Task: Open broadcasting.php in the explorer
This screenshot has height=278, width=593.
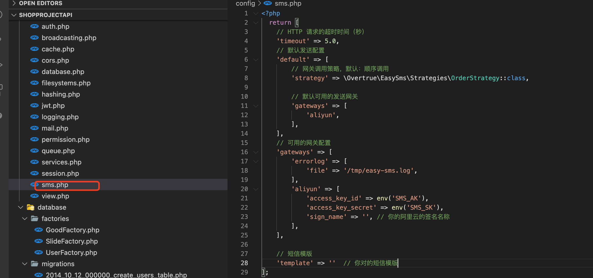Action: click(x=69, y=38)
